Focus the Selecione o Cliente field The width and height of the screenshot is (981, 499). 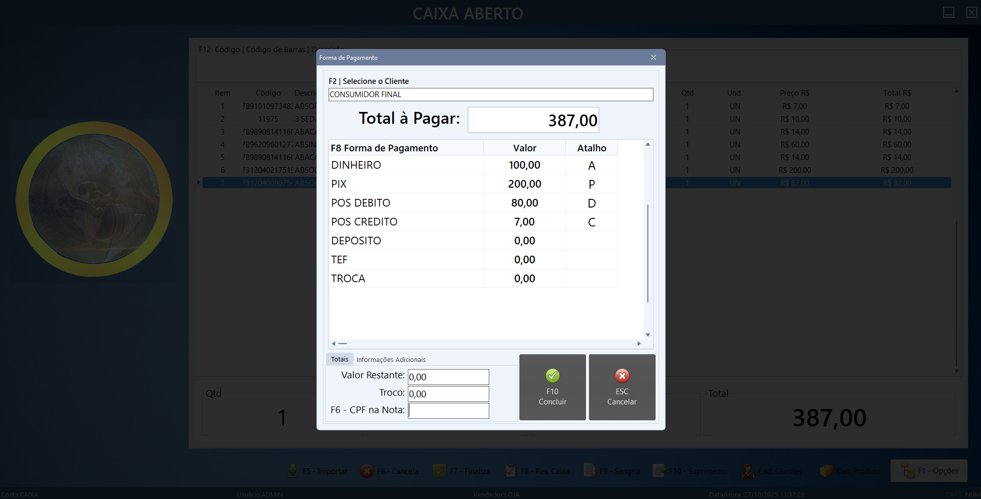pyautogui.click(x=490, y=95)
